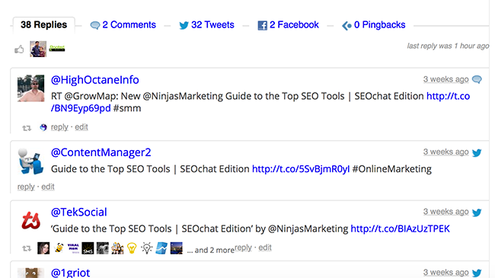Image resolution: width=495 pixels, height=278 pixels.
Task: Reply to the HighOctaneInfo post
Action: pyautogui.click(x=59, y=127)
